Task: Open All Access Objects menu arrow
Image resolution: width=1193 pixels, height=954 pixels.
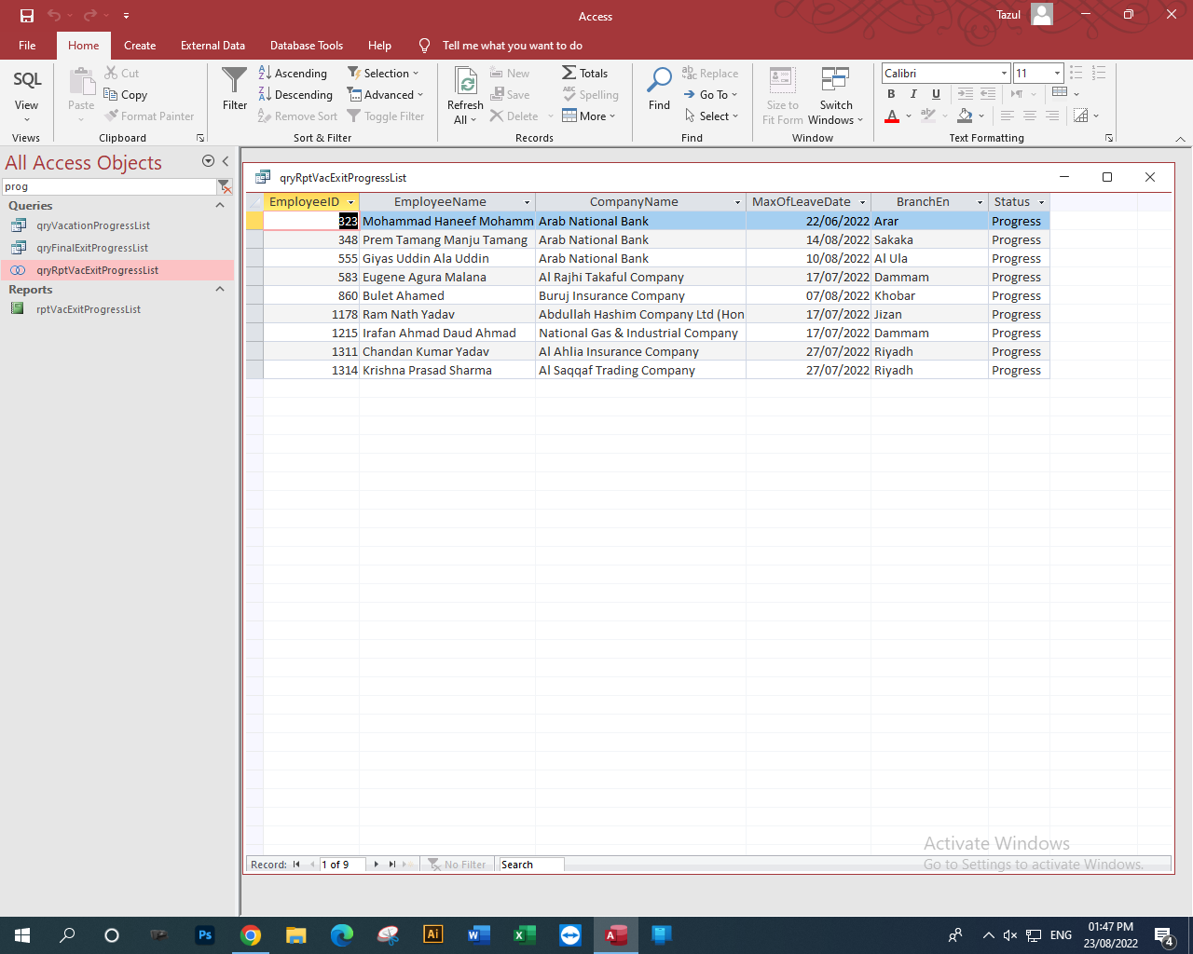Action: coord(208,161)
